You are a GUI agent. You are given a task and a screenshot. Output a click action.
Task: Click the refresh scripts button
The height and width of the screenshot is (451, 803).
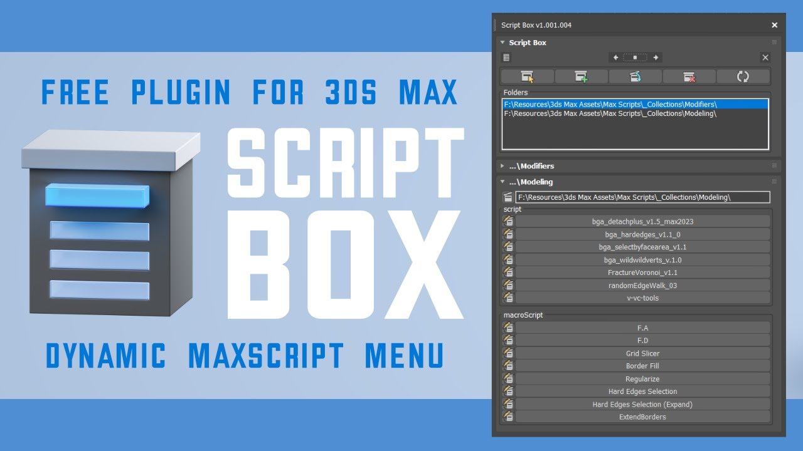pos(743,76)
